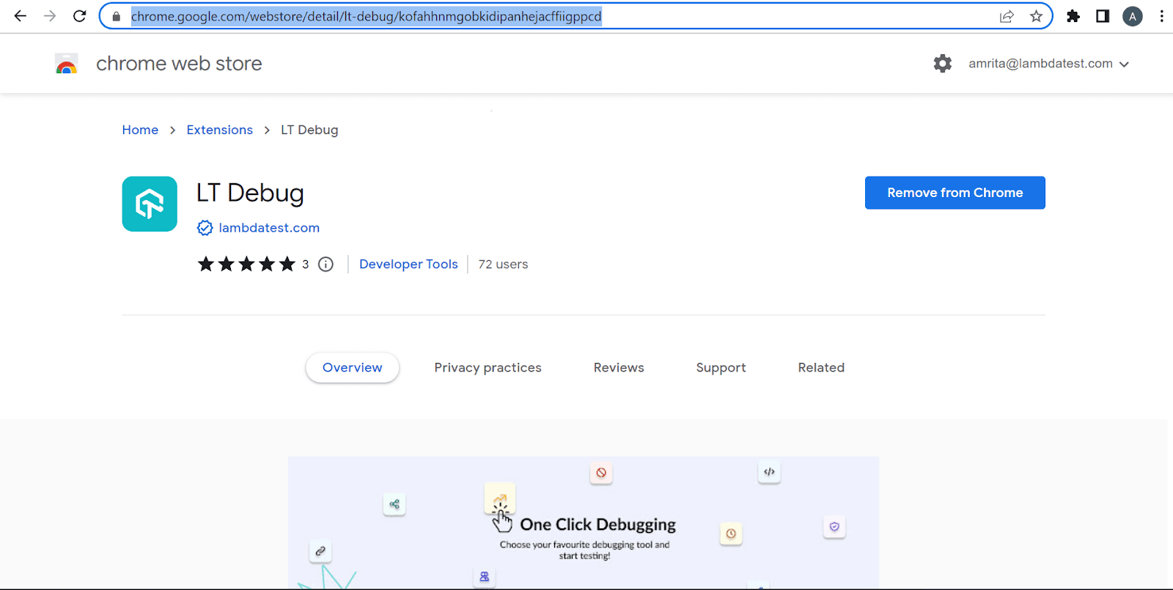This screenshot has height=590, width=1173.
Task: Bookmark this page with the star icon
Action: pyautogui.click(x=1036, y=16)
